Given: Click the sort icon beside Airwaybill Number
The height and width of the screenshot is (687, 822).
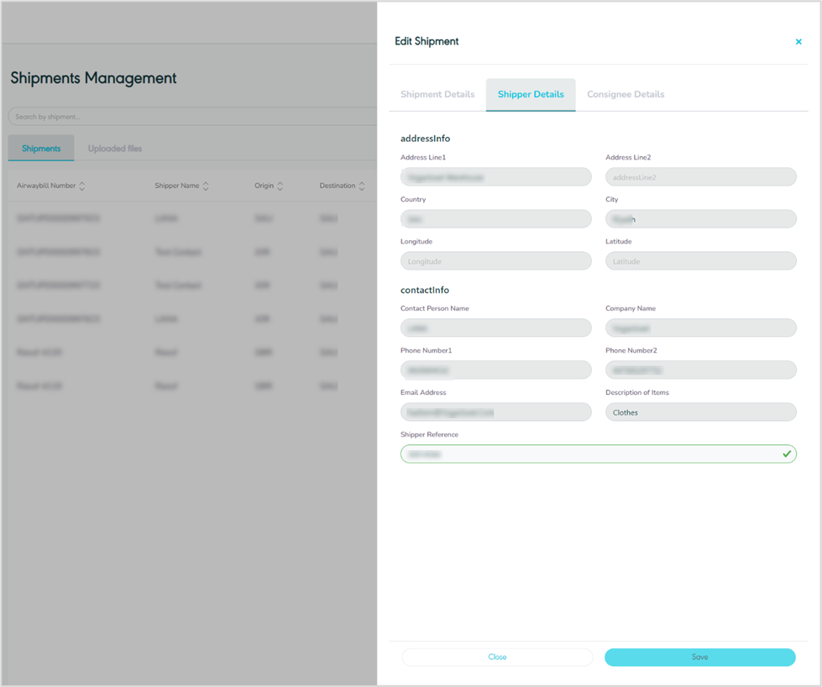Looking at the screenshot, I should click(82, 186).
